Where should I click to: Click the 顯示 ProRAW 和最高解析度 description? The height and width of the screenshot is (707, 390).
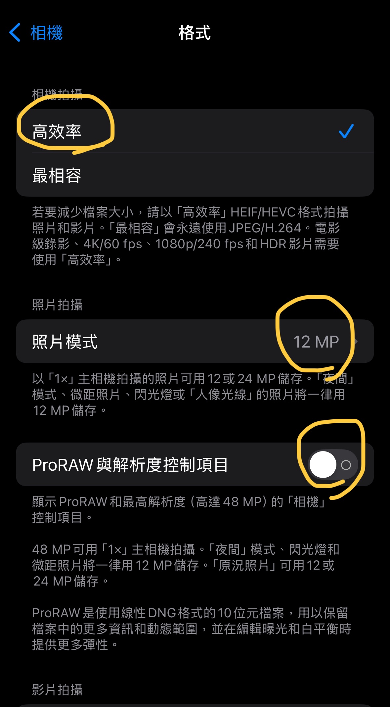pyautogui.click(x=179, y=509)
